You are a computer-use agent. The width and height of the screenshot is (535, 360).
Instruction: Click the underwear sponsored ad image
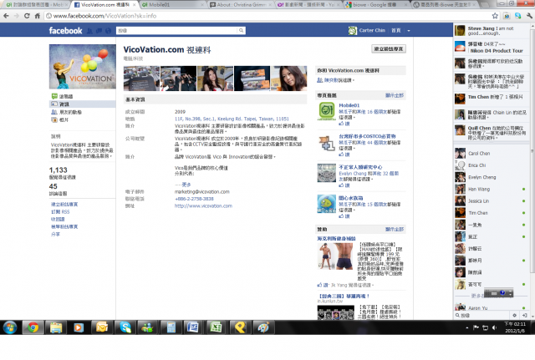(x=336, y=256)
